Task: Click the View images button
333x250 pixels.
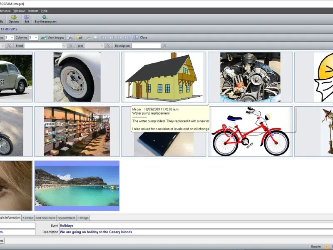Action: [52, 37]
